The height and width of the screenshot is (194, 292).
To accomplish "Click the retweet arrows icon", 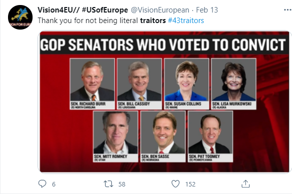I will pos(108,184).
